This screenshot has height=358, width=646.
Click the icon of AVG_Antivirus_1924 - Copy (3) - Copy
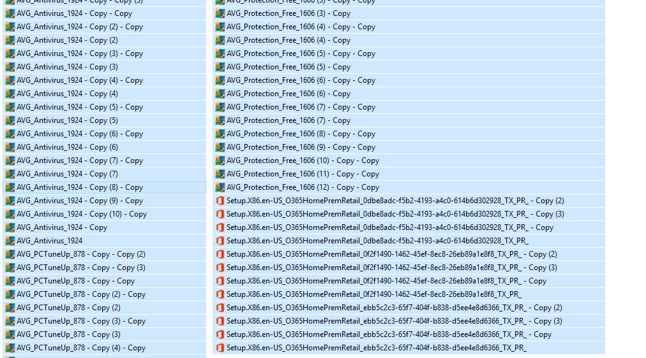pyautogui.click(x=10, y=54)
